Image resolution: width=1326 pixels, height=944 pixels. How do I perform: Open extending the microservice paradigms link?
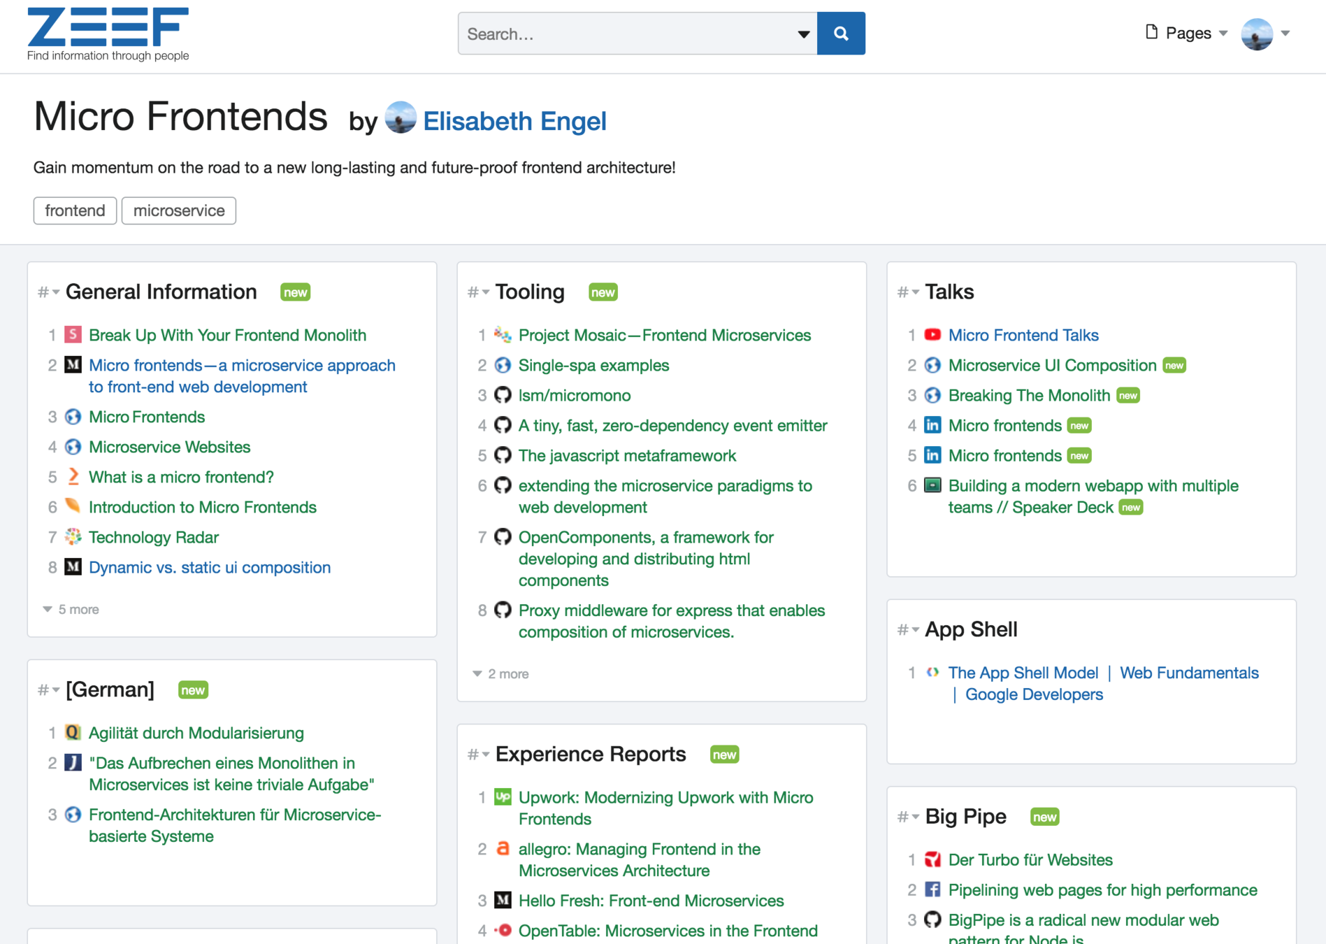pos(665,496)
